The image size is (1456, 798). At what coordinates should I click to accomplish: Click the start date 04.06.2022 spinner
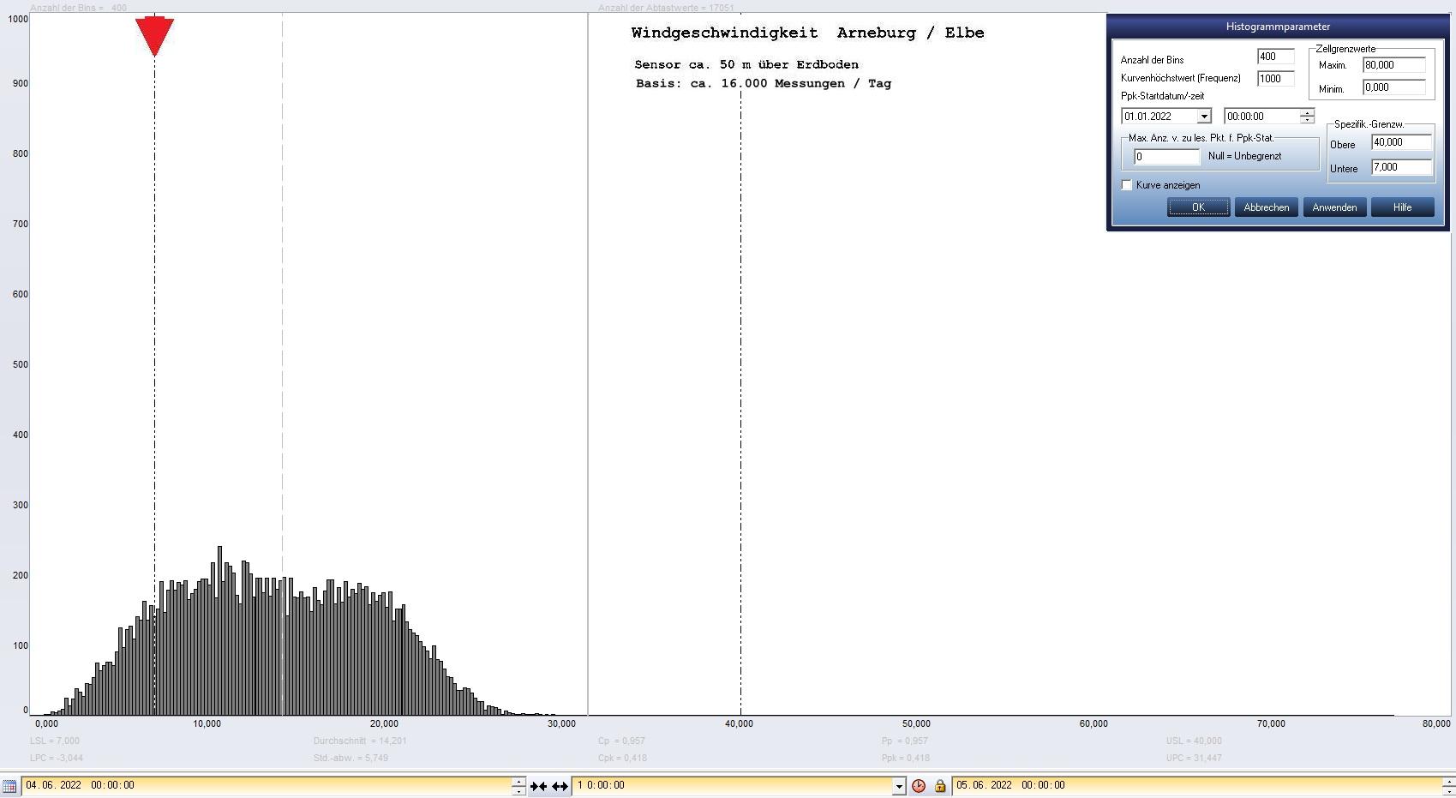point(518,786)
